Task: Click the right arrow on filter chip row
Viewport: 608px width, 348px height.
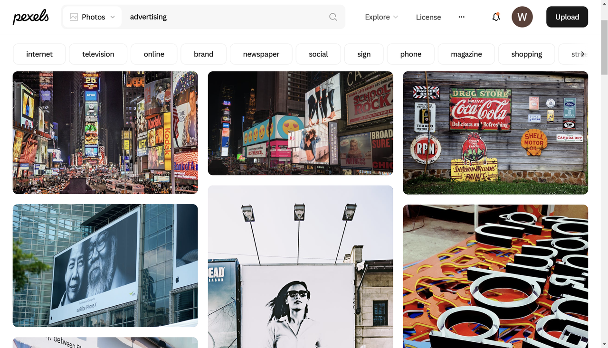Action: click(584, 54)
